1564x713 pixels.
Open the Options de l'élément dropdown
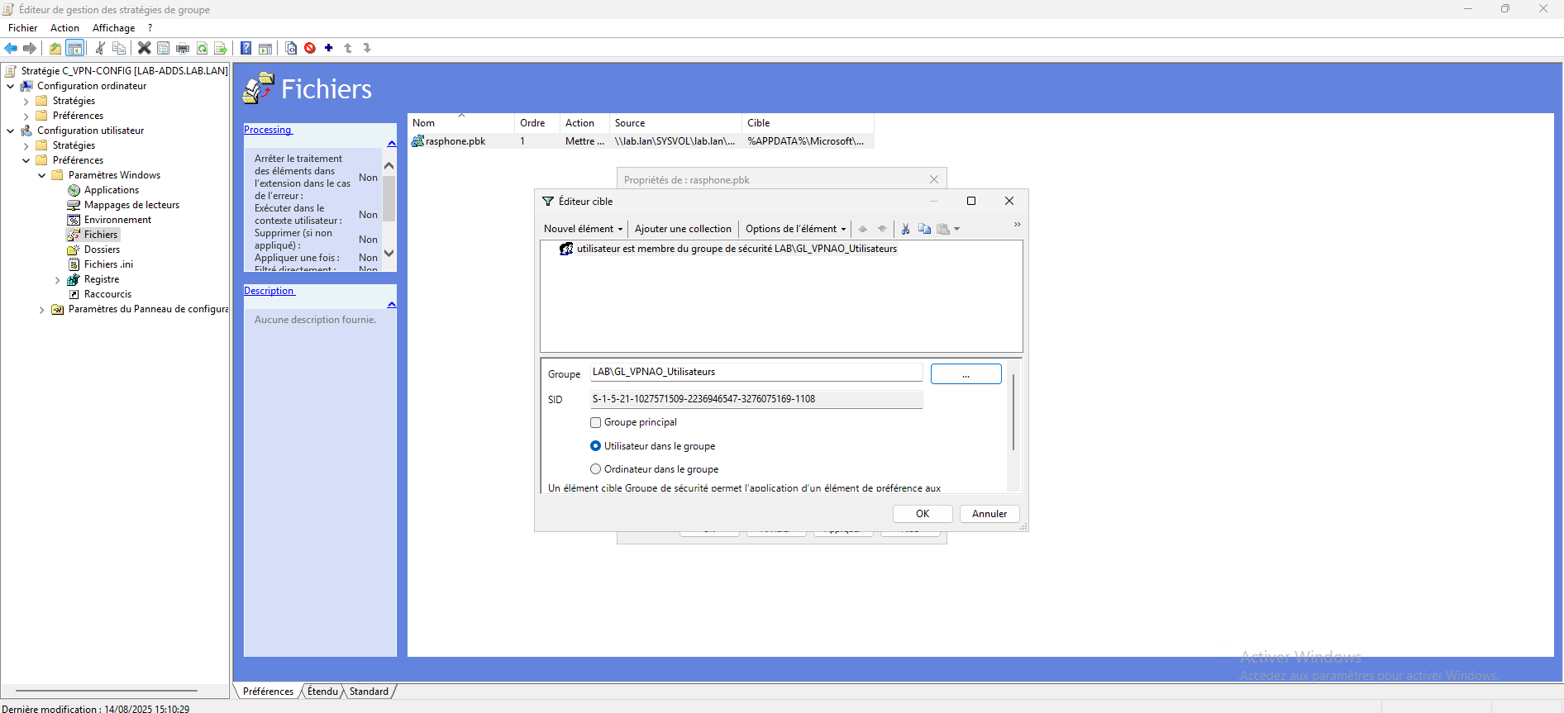click(795, 229)
